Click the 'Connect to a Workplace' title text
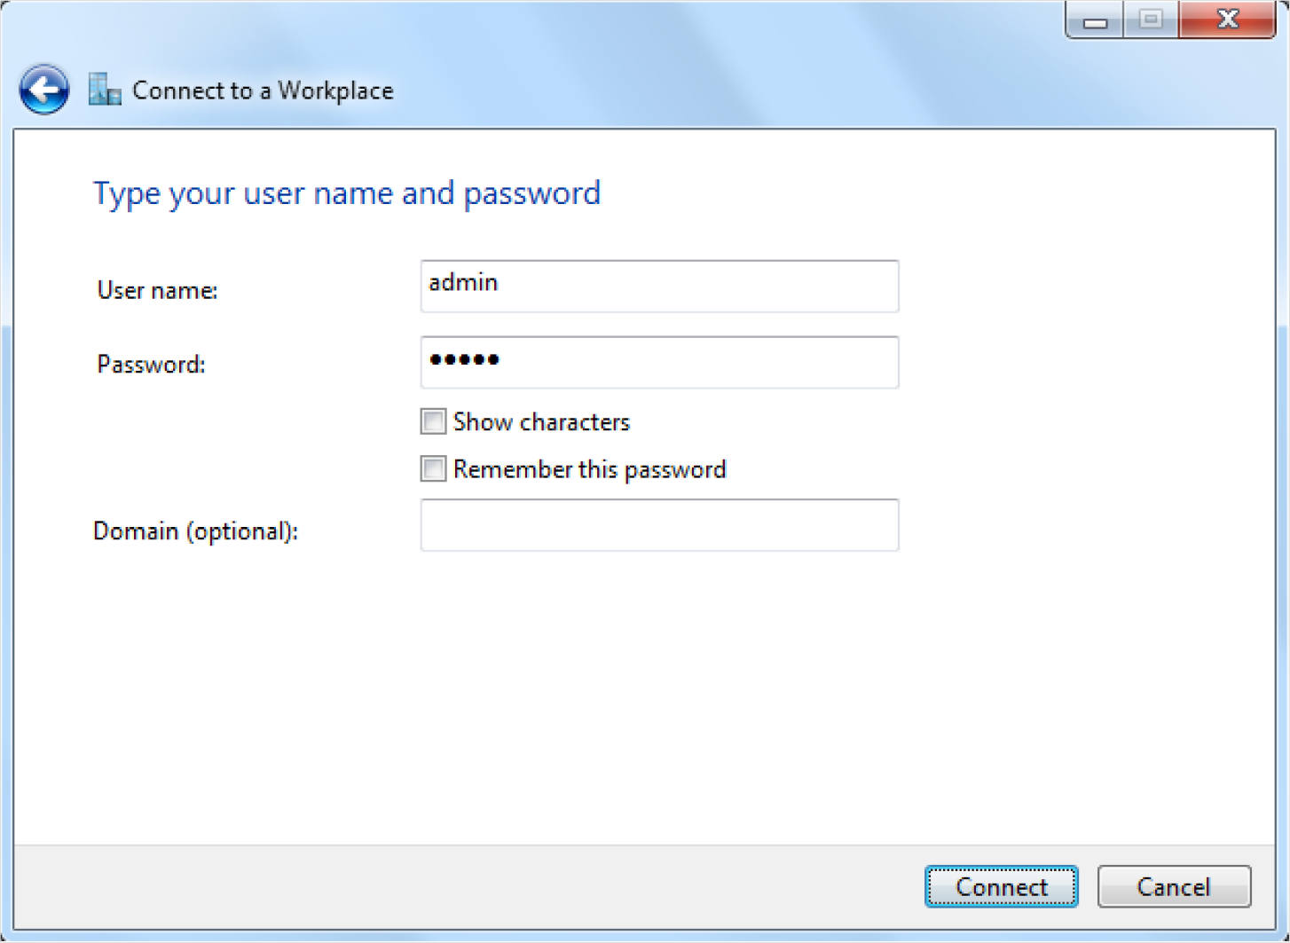This screenshot has width=1290, height=943. point(263,90)
